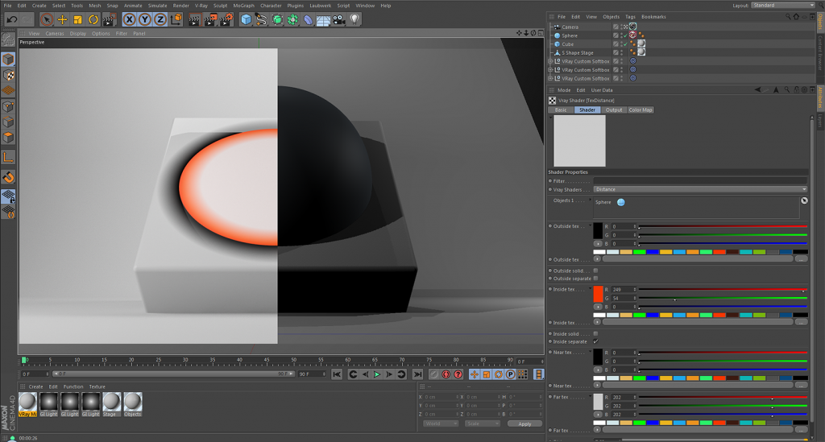The image size is (825, 442).
Task: Check the Inside solid checkbox
Action: 595,334
